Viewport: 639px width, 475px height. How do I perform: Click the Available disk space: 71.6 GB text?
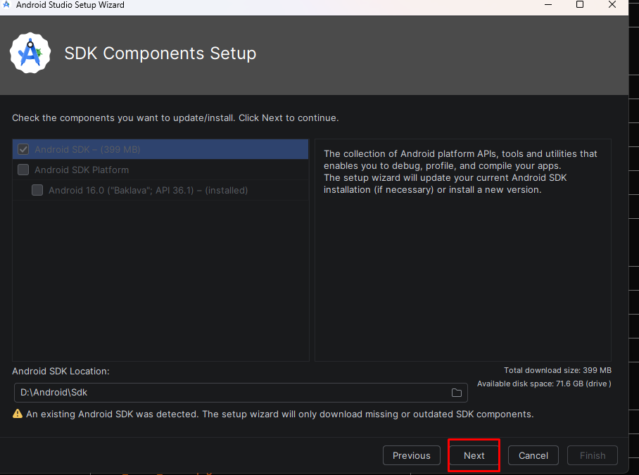pos(544,384)
